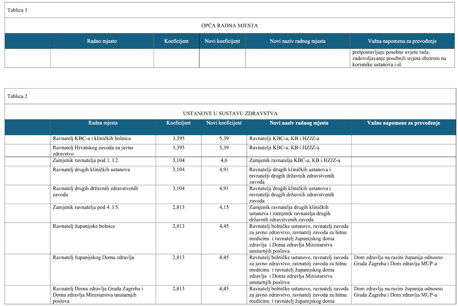Click the "Zamjenik ravnatelja pod 4. I 5." cell
This screenshot has height=306, width=458.
[86, 207]
